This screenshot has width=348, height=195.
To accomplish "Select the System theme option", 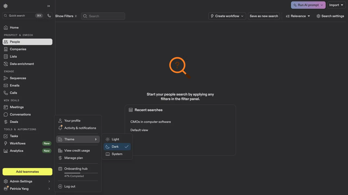I will click(x=117, y=154).
